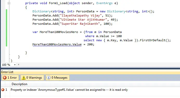Click the "Ilayathalapathy Vijay" string literal
This screenshot has height=98, width=180.
click(81, 15)
